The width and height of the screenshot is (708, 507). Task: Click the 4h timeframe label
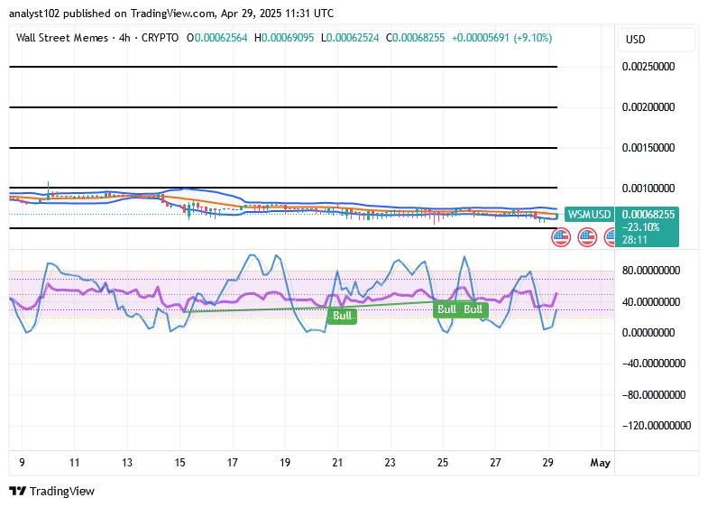124,38
